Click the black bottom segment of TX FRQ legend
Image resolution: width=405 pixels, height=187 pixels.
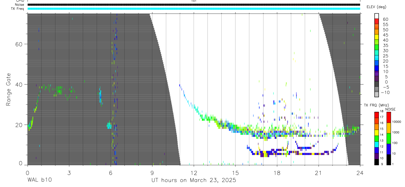(x=377, y=162)
